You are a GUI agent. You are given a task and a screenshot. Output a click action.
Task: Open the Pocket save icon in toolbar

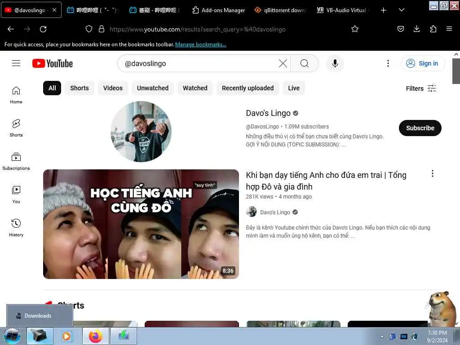point(400,29)
